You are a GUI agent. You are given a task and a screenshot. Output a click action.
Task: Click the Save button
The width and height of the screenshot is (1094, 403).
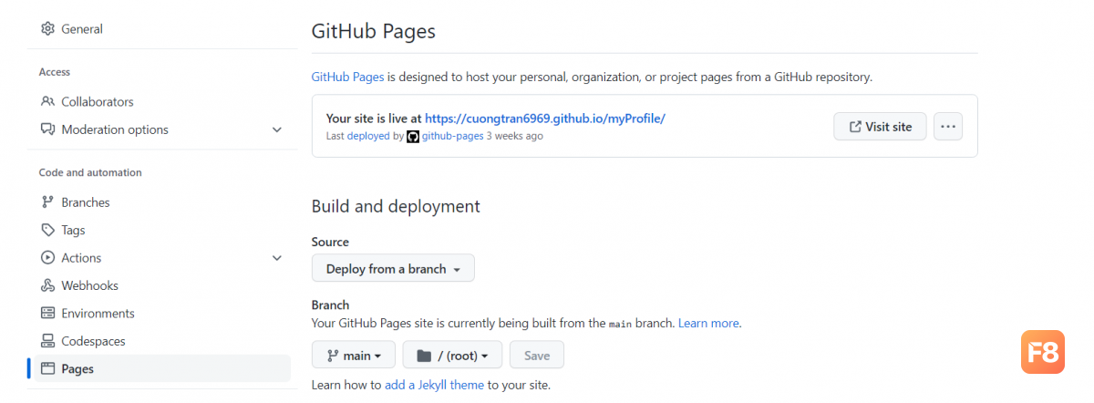(537, 355)
